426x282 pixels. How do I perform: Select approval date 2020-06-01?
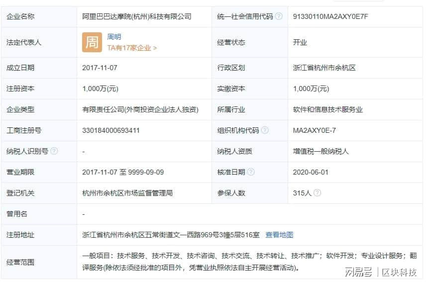pos(311,172)
